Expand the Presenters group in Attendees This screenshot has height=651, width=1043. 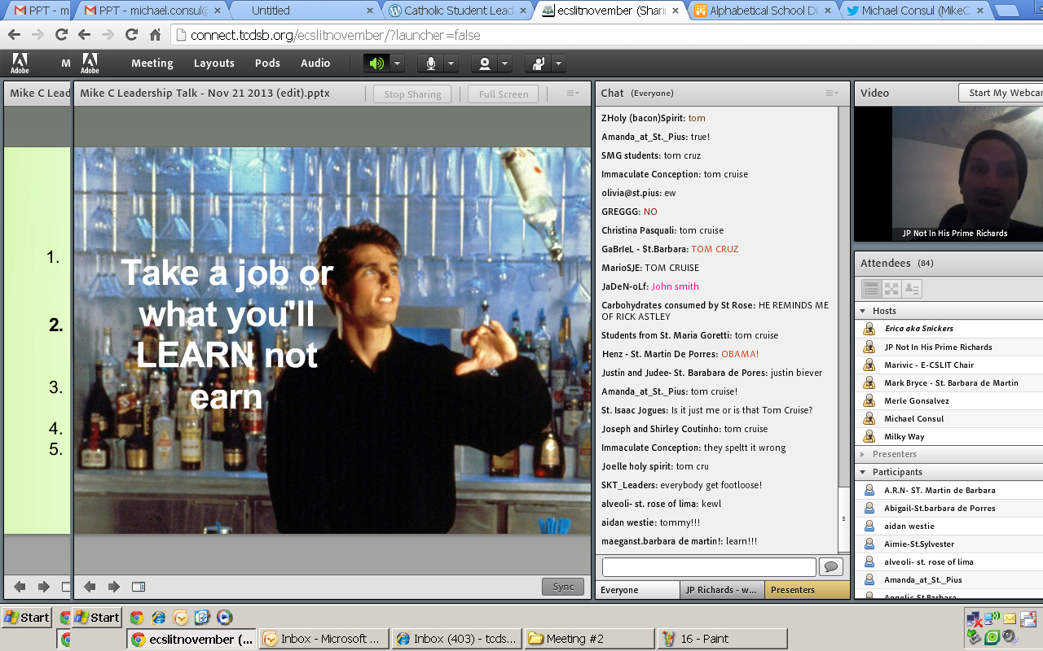pos(863,454)
